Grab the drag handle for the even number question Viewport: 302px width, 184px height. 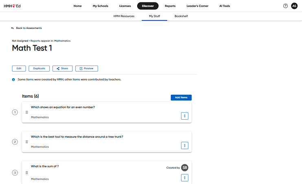[27, 112]
